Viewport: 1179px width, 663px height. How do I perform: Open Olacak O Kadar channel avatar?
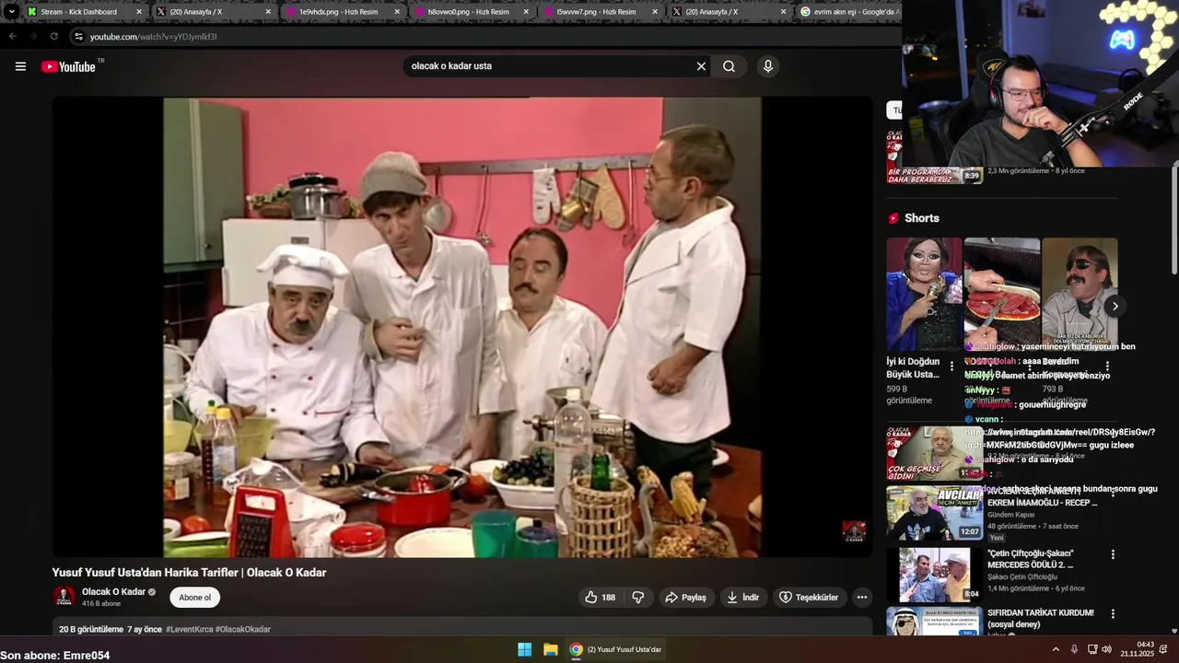tap(64, 597)
